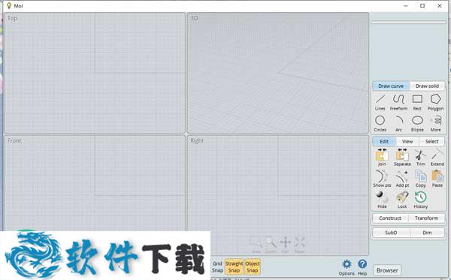Click the Reset view control
This screenshot has width=451, height=280.
tap(299, 245)
